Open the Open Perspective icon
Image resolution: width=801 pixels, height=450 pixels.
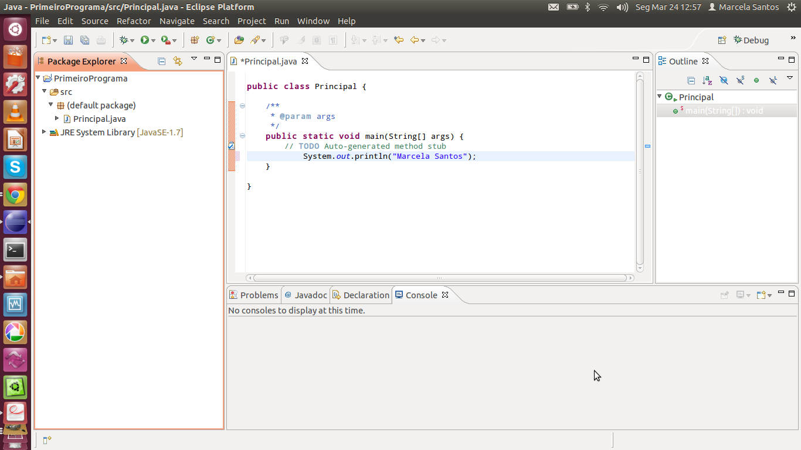coord(722,40)
